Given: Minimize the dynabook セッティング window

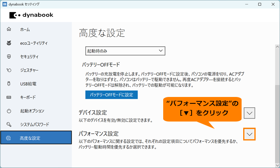Looking at the screenshot, I should (247, 4).
